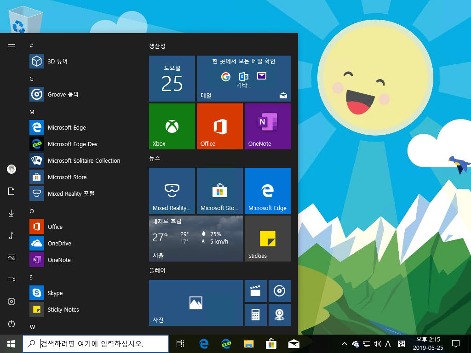471x353 pixels.
Task: Click the M letter header in app list
Action: click(x=32, y=112)
